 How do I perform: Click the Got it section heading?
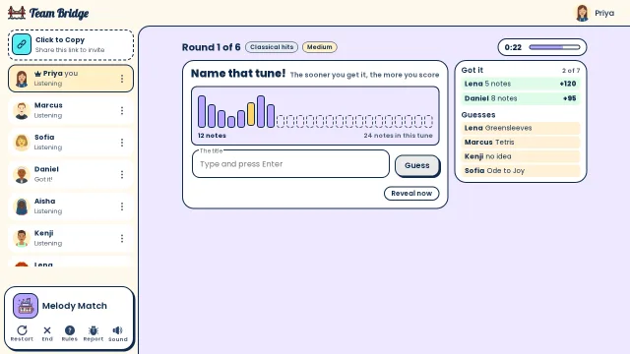tap(472, 70)
